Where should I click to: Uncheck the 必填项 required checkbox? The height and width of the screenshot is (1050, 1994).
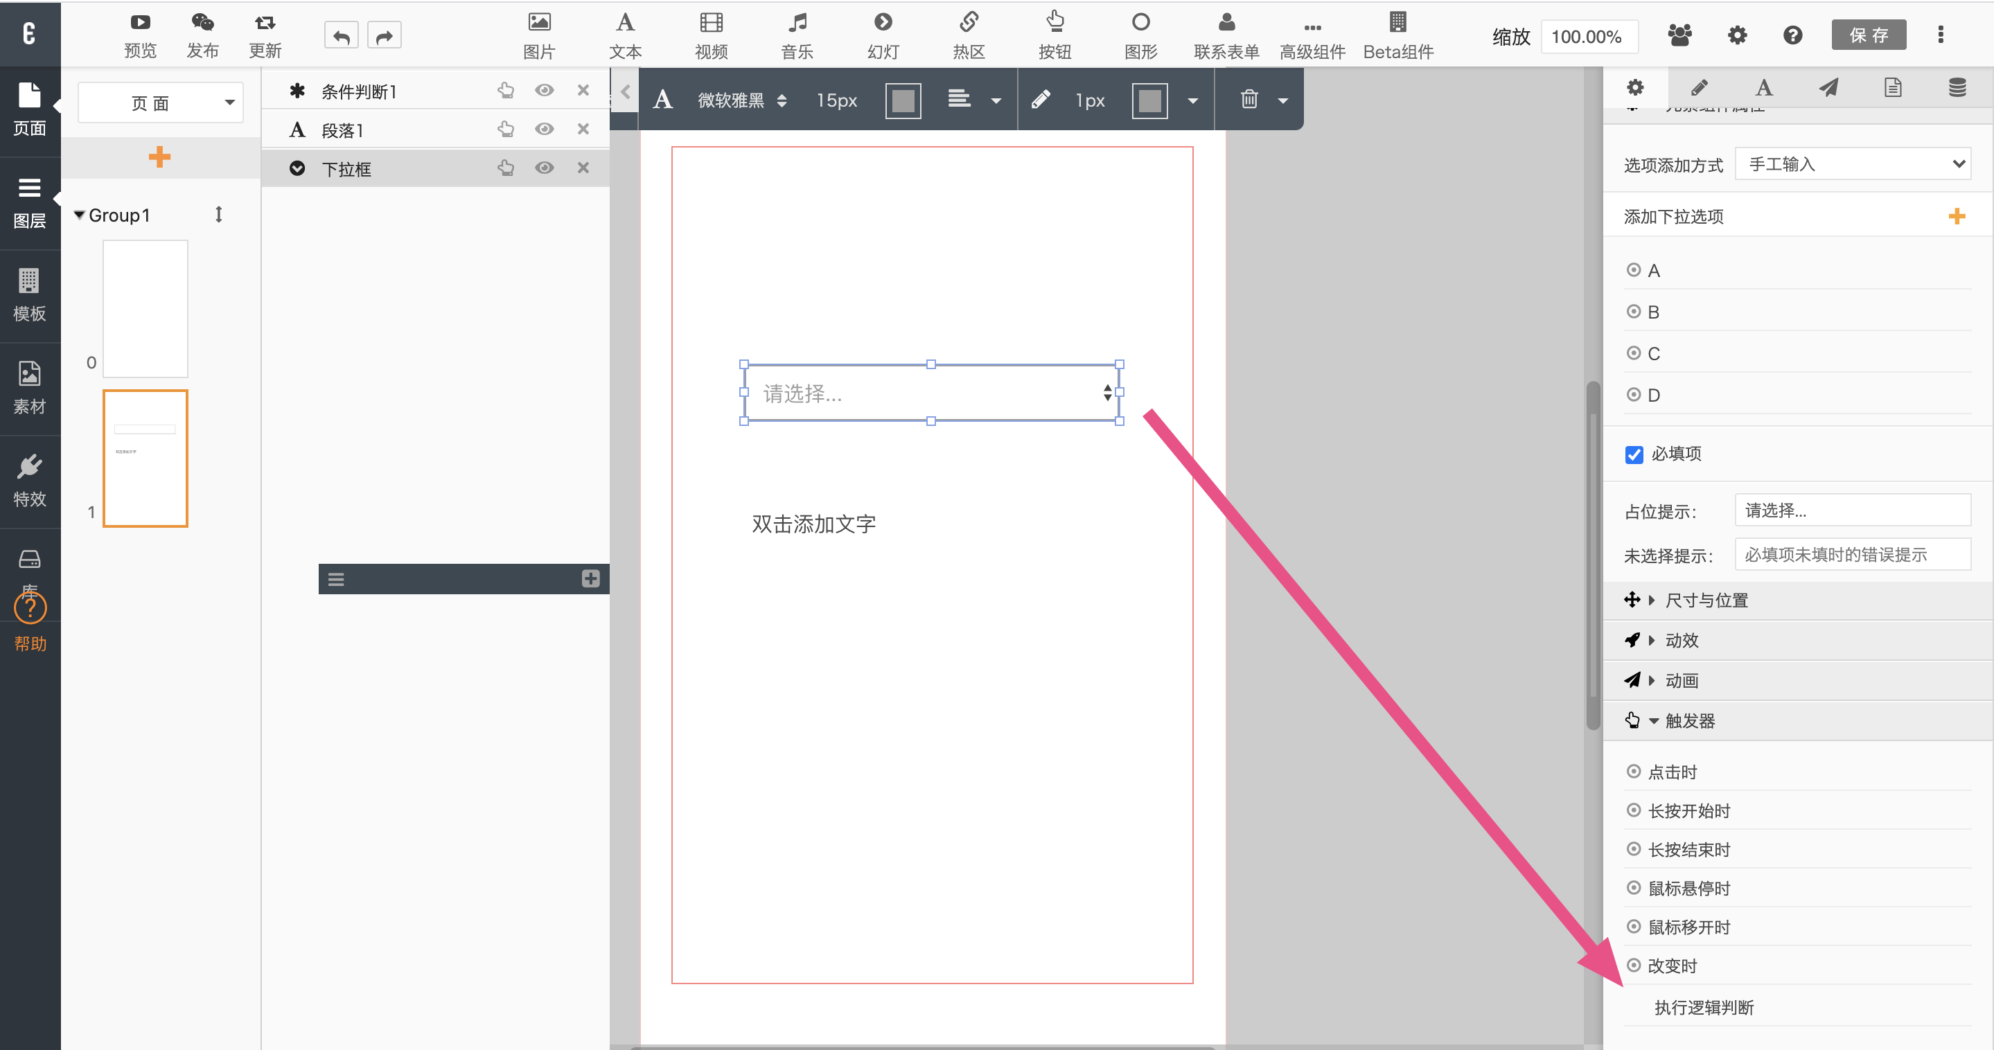point(1633,454)
